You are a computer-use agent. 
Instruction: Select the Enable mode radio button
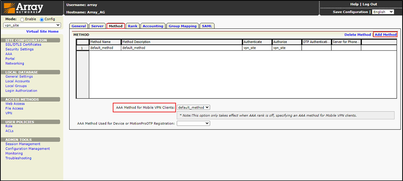[22, 20]
